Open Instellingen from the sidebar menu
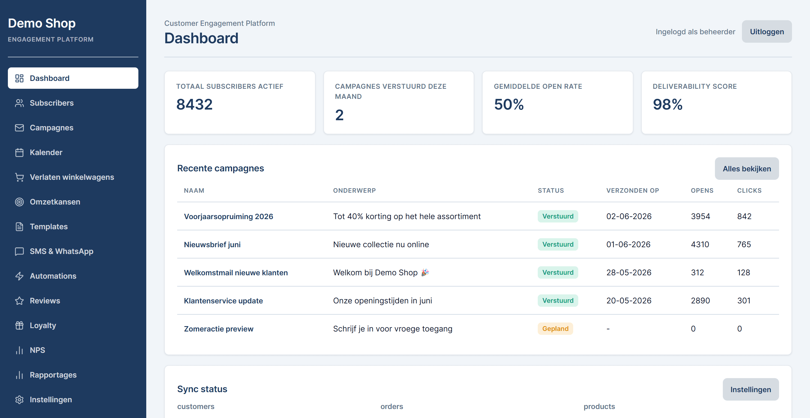 [x=73, y=399]
